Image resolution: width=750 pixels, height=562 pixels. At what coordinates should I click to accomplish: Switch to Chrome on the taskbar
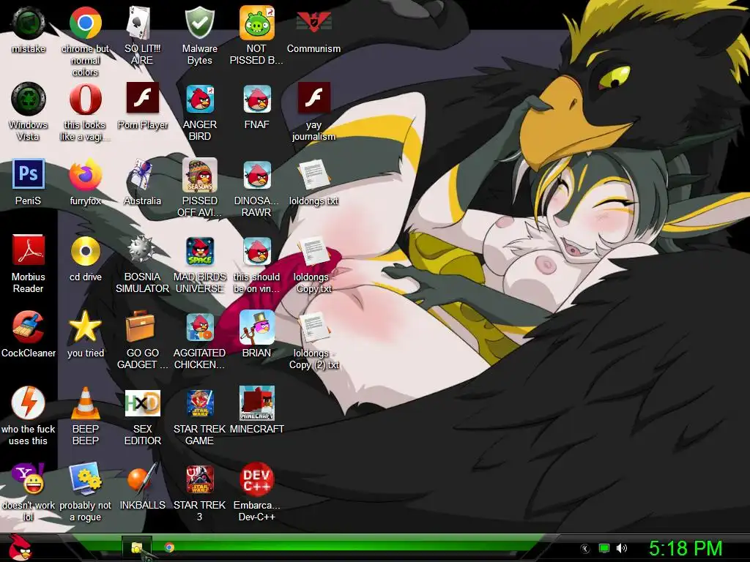click(x=169, y=547)
